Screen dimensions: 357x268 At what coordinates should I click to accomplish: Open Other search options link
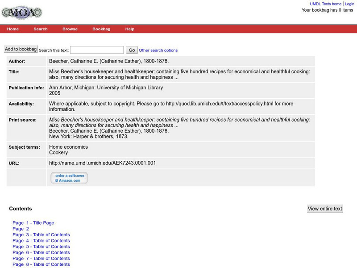pos(158,50)
